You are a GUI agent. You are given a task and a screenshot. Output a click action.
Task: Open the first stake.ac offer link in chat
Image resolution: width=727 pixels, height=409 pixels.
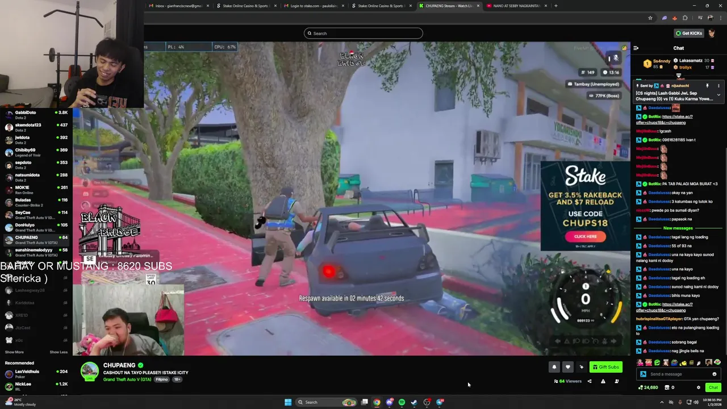coord(664,119)
